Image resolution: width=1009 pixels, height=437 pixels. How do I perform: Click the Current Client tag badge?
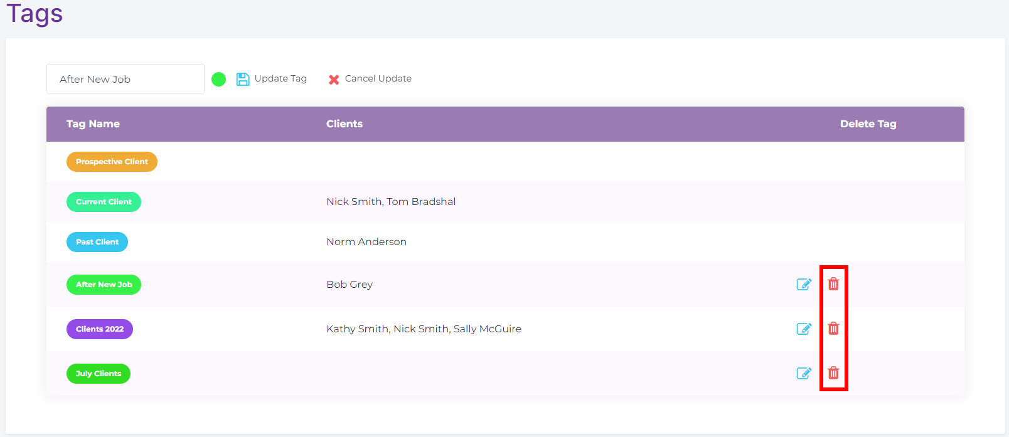coord(104,202)
